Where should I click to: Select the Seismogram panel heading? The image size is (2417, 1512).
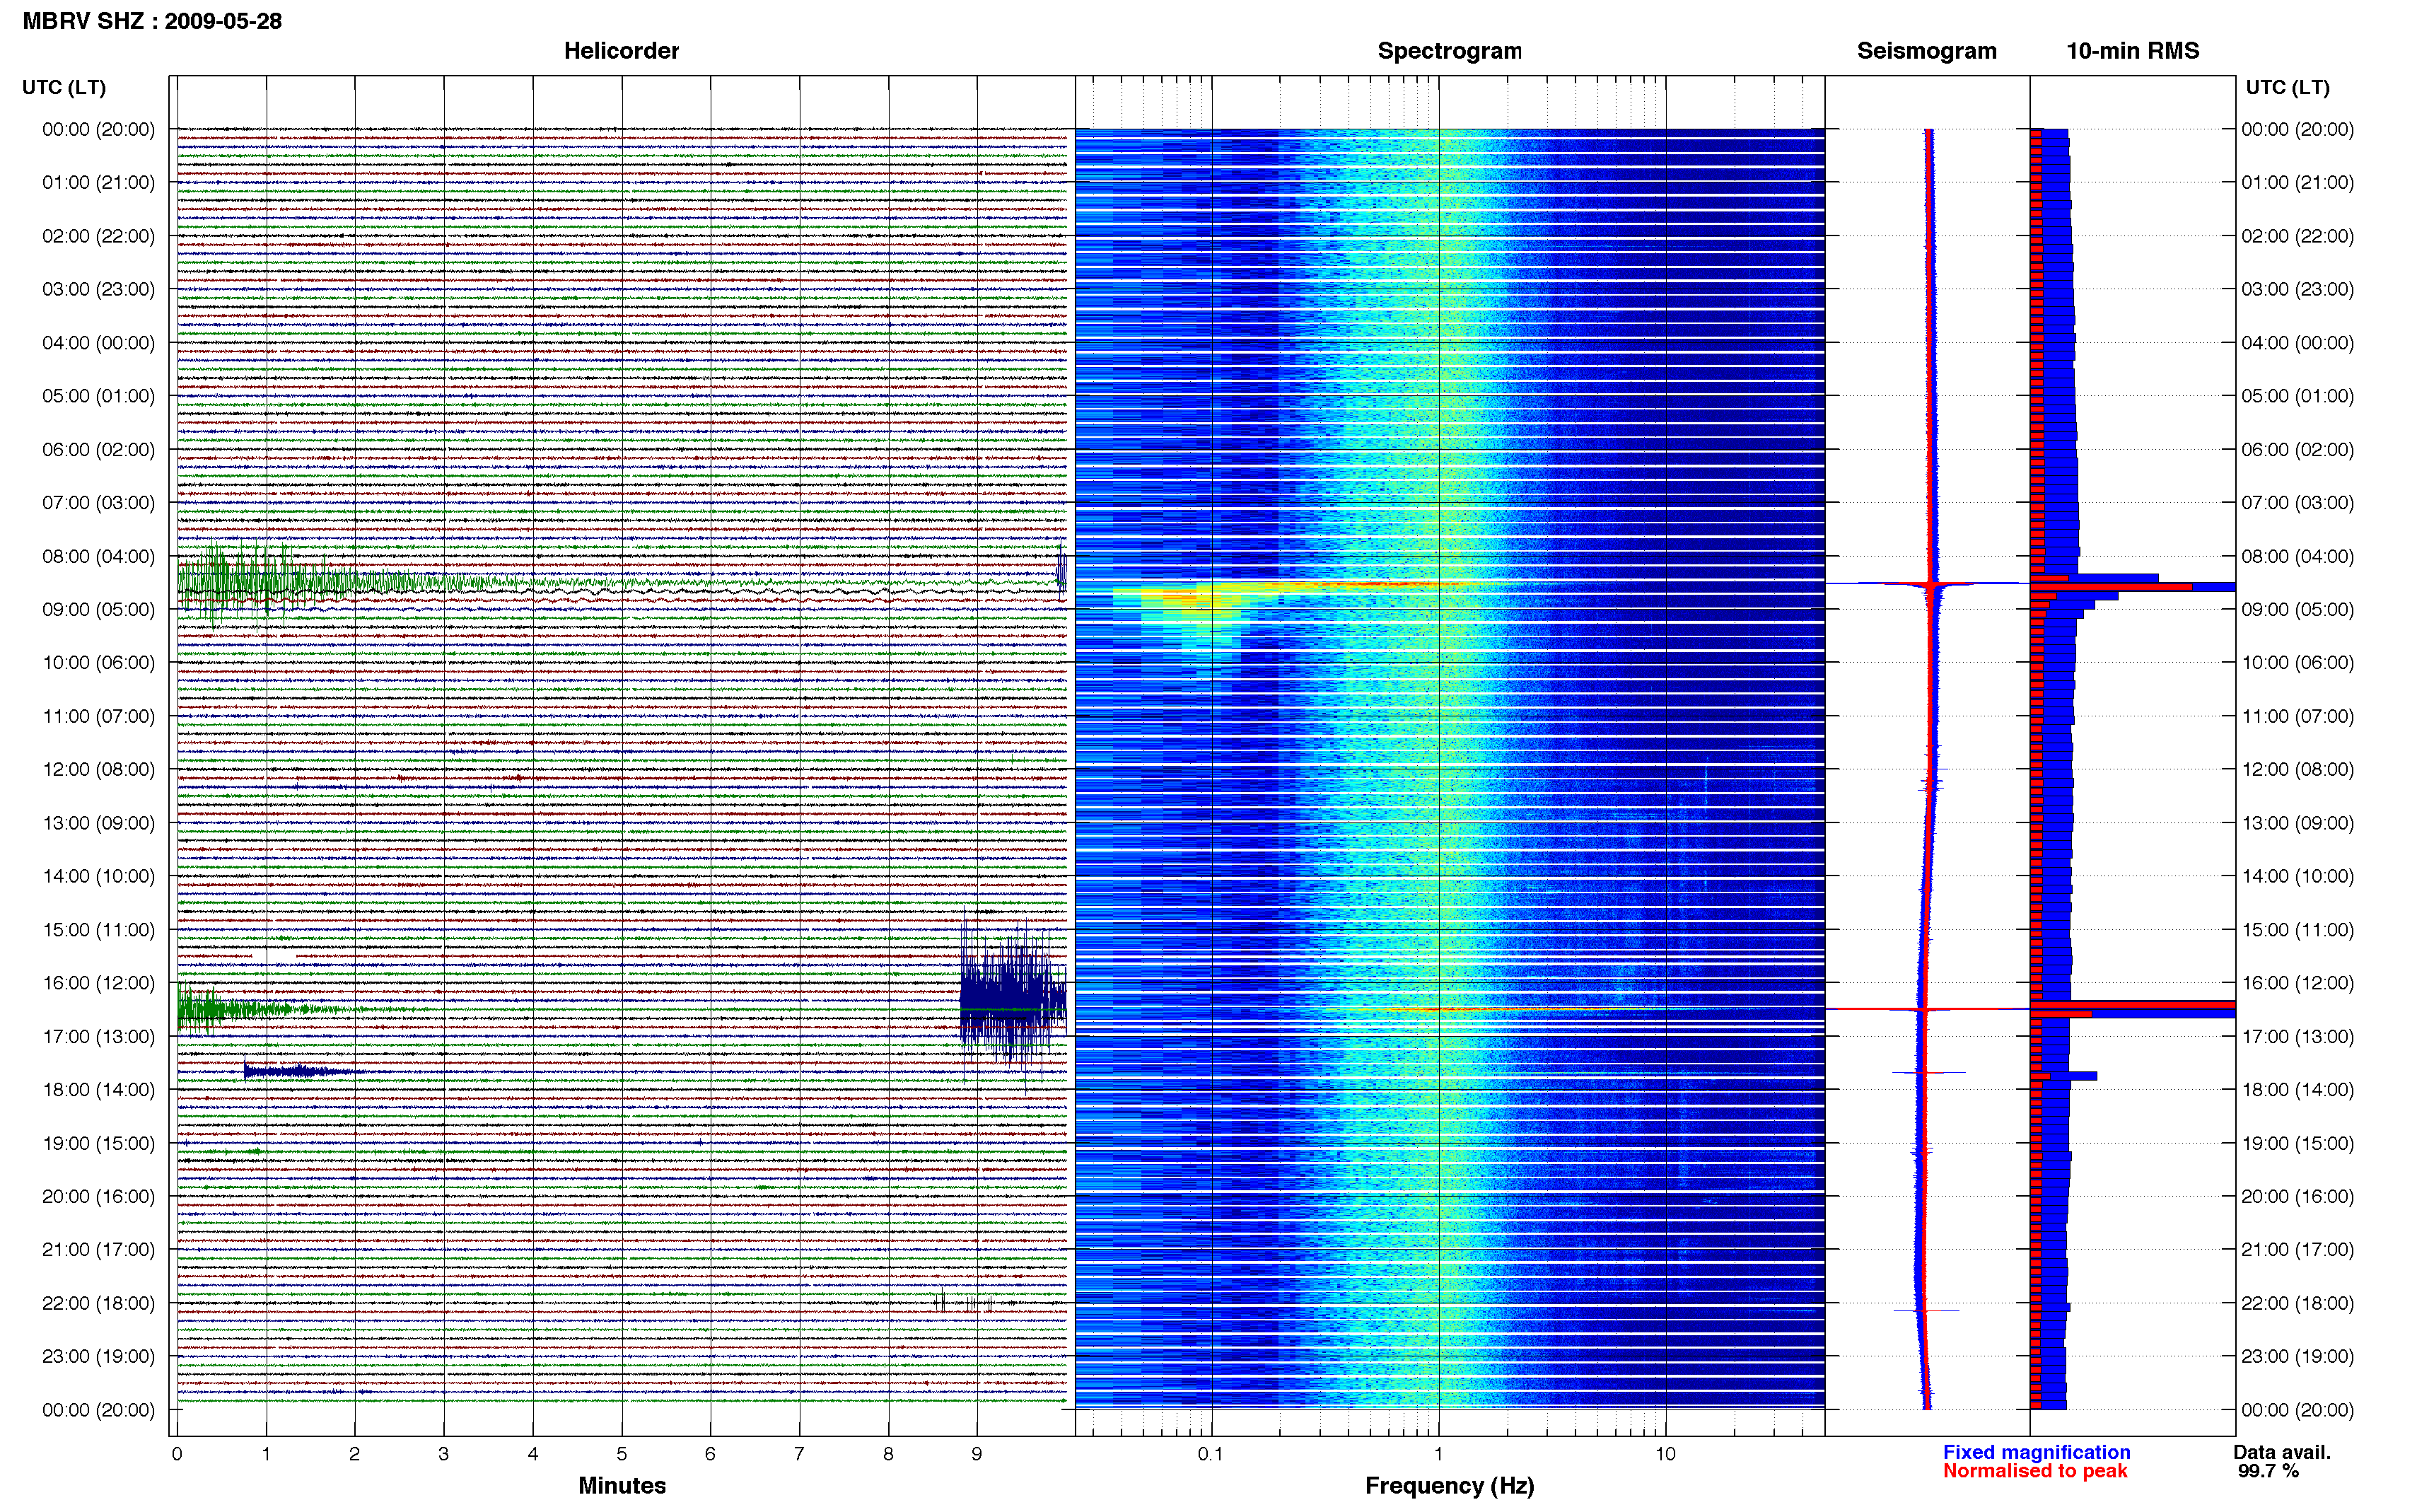(1926, 51)
